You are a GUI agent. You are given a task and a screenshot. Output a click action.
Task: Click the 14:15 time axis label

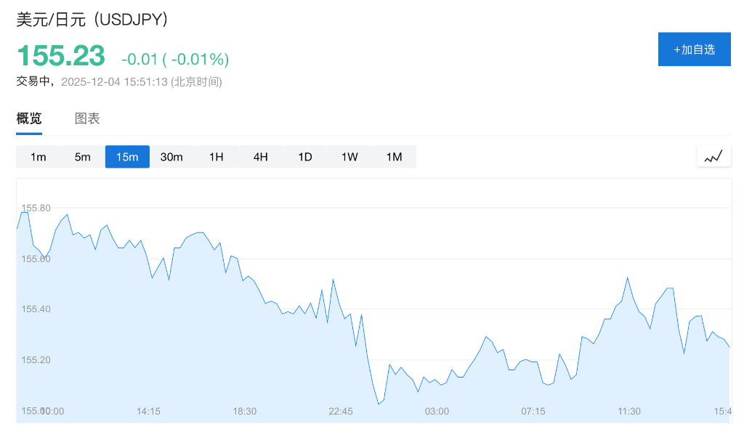click(x=148, y=411)
